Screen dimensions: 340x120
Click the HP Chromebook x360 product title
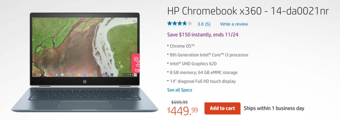pos(248,11)
